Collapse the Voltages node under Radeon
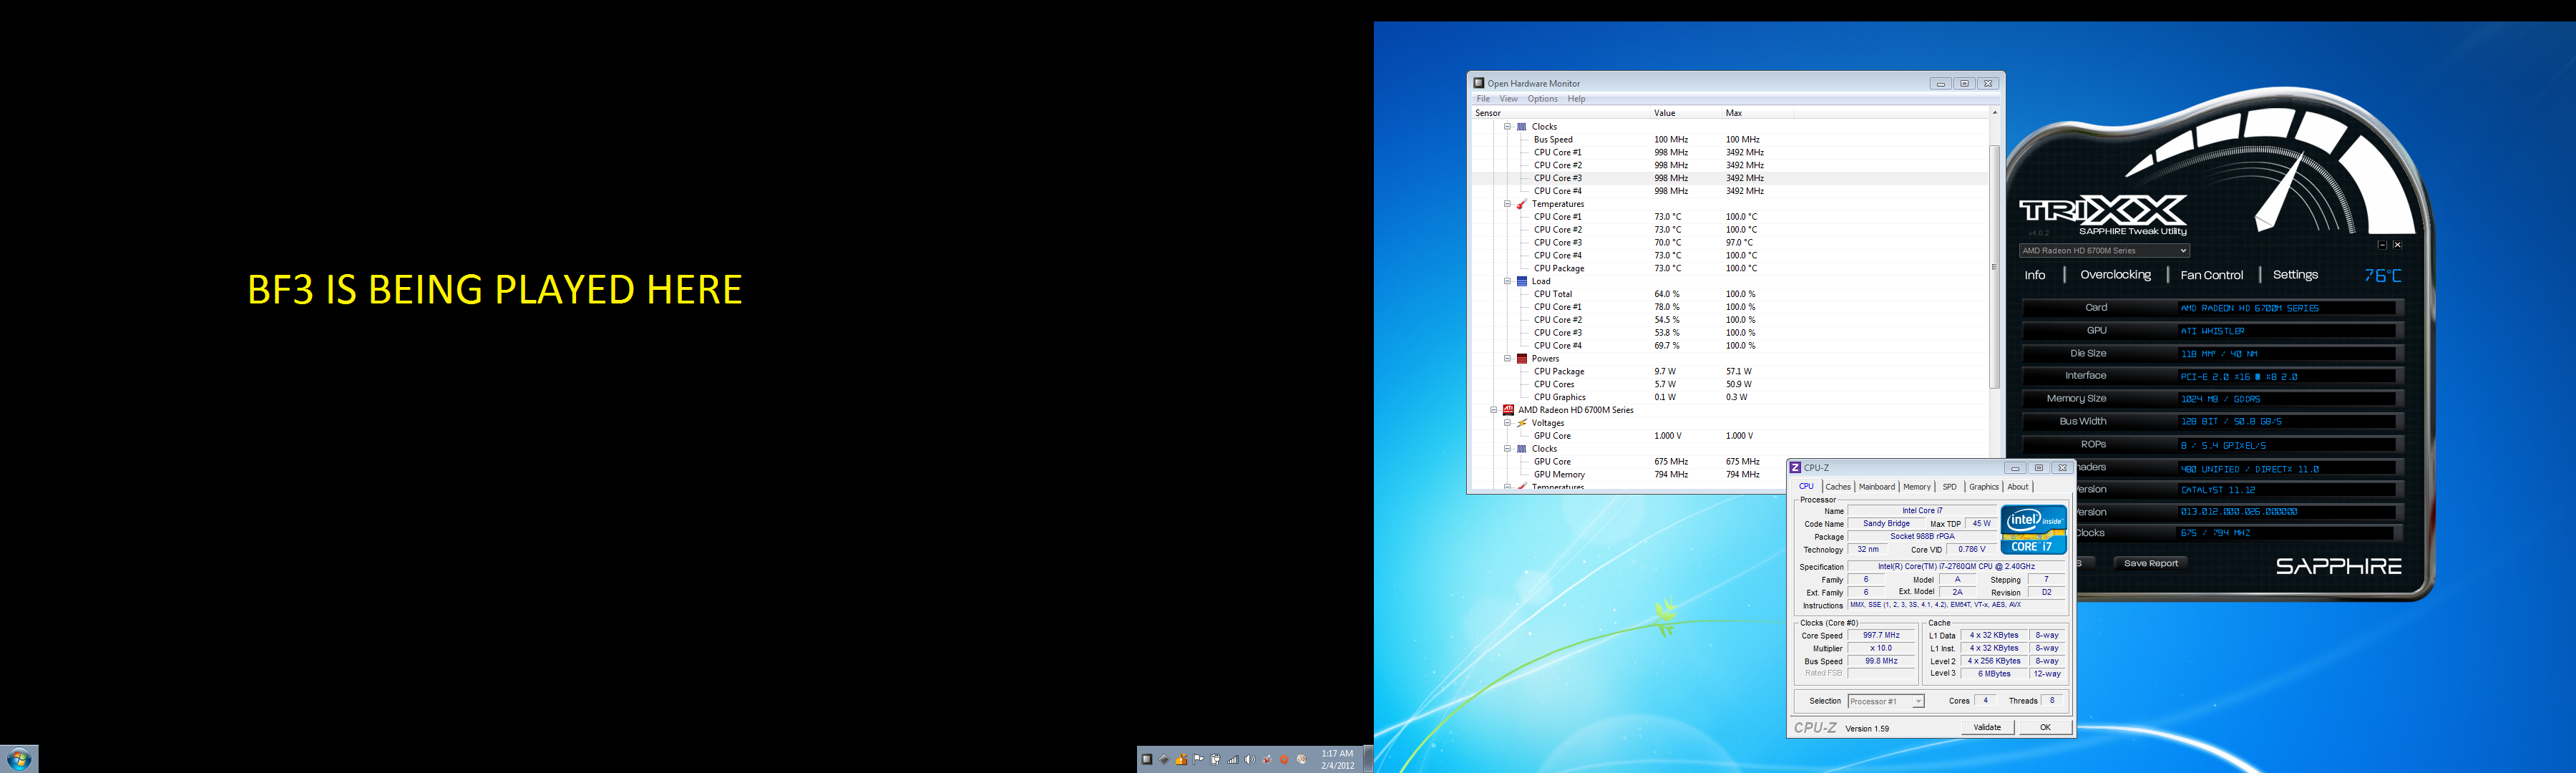This screenshot has width=2576, height=773. [1507, 423]
